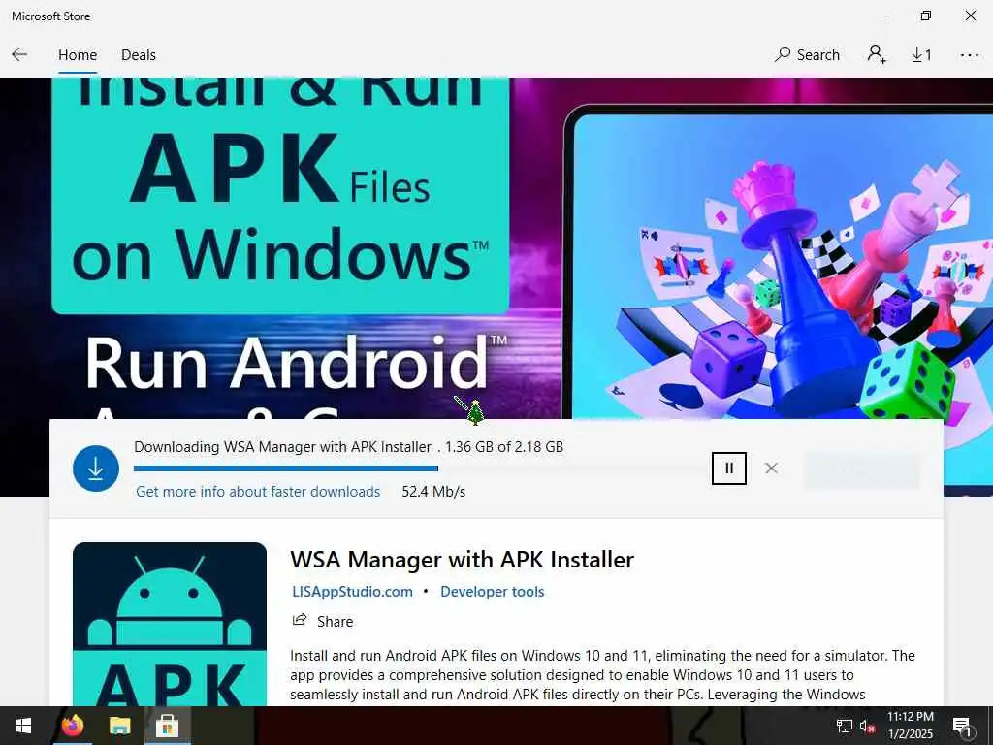Viewport: 993px width, 745px height.
Task: Open the taskbar clock and date
Action: click(x=910, y=726)
